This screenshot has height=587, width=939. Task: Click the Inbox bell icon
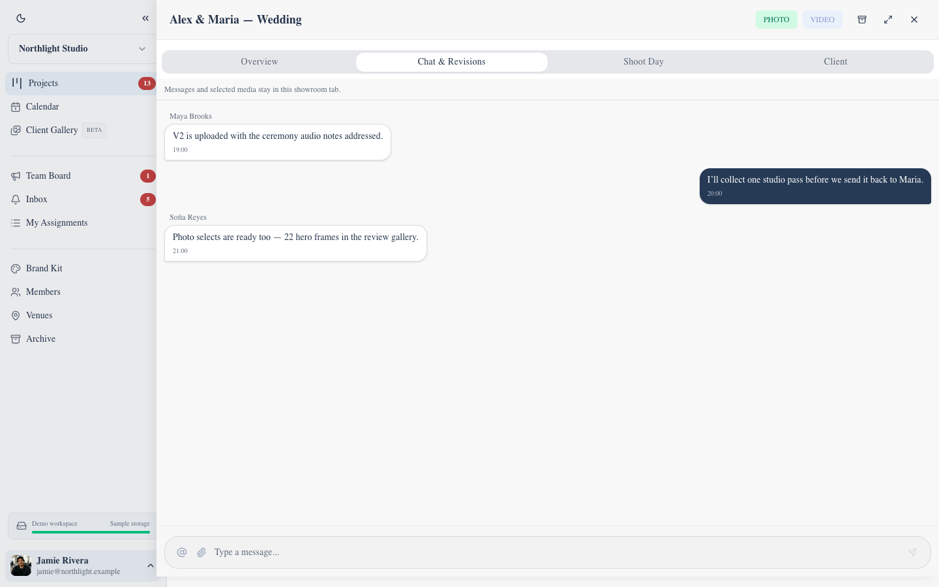(x=16, y=200)
